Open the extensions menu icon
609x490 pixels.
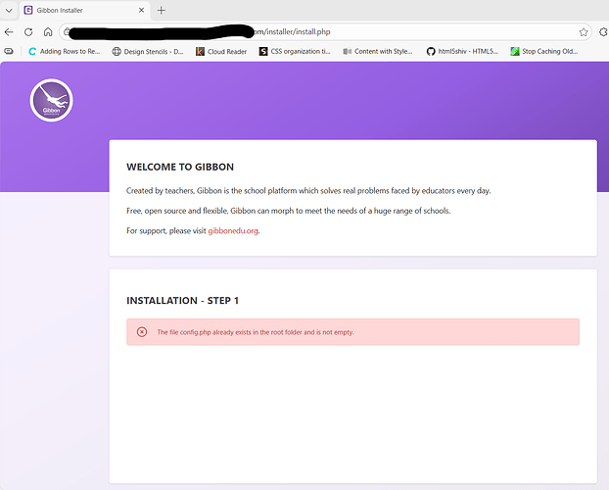click(602, 31)
